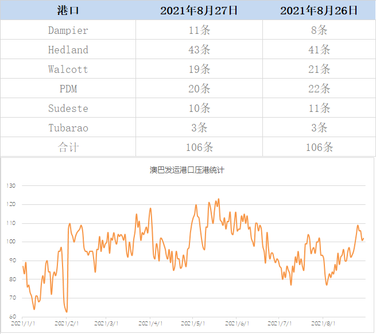Screen dimensions: 376x334
Task: Click Hedland's 41条 value
Action: (x=319, y=49)
